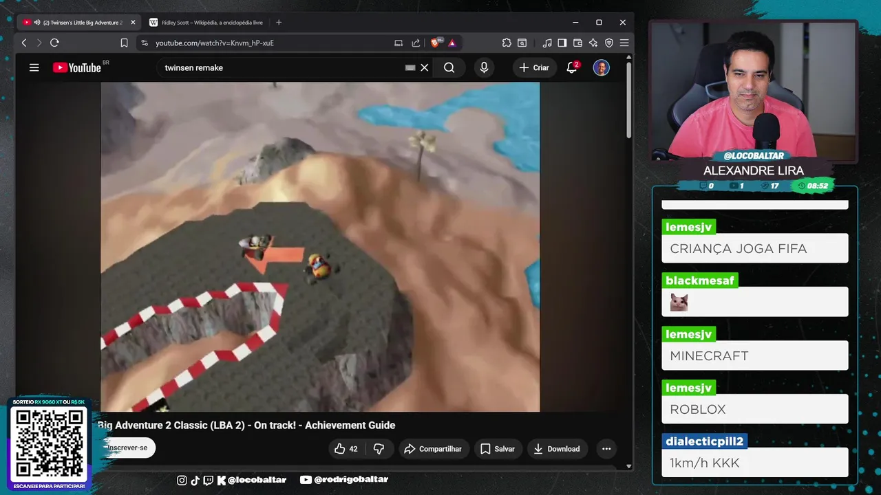Dislike the video with thumbs down

[379, 449]
